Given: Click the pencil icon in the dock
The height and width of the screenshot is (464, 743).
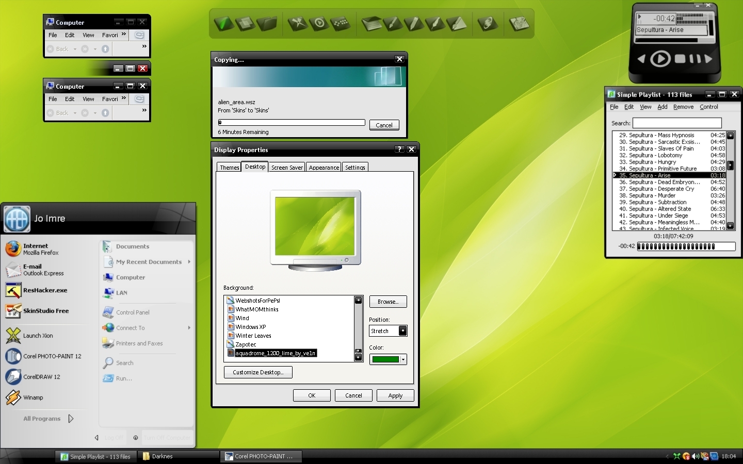Looking at the screenshot, I should click(x=414, y=23).
